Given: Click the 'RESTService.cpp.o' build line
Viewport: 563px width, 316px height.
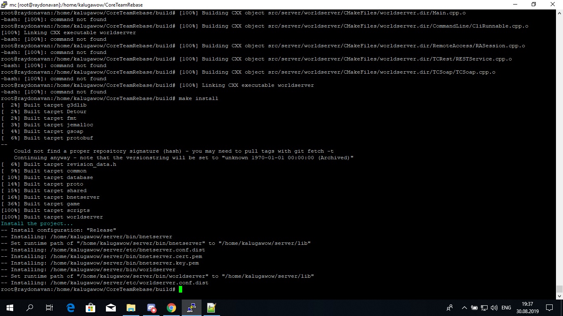Looking at the screenshot, I should [256, 59].
